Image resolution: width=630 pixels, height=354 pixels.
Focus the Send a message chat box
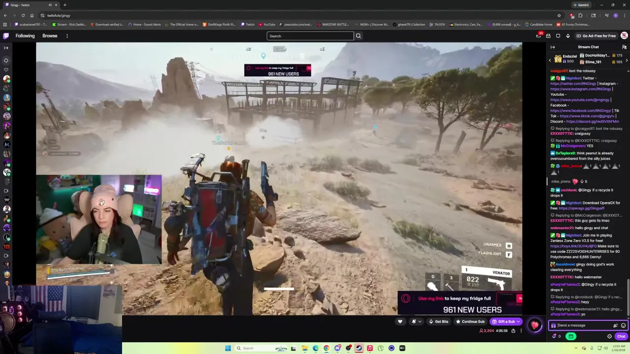584,325
